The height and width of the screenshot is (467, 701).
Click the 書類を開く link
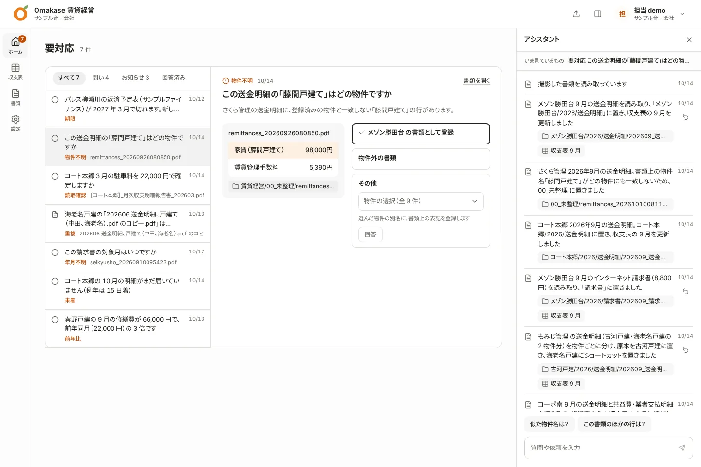[477, 81]
